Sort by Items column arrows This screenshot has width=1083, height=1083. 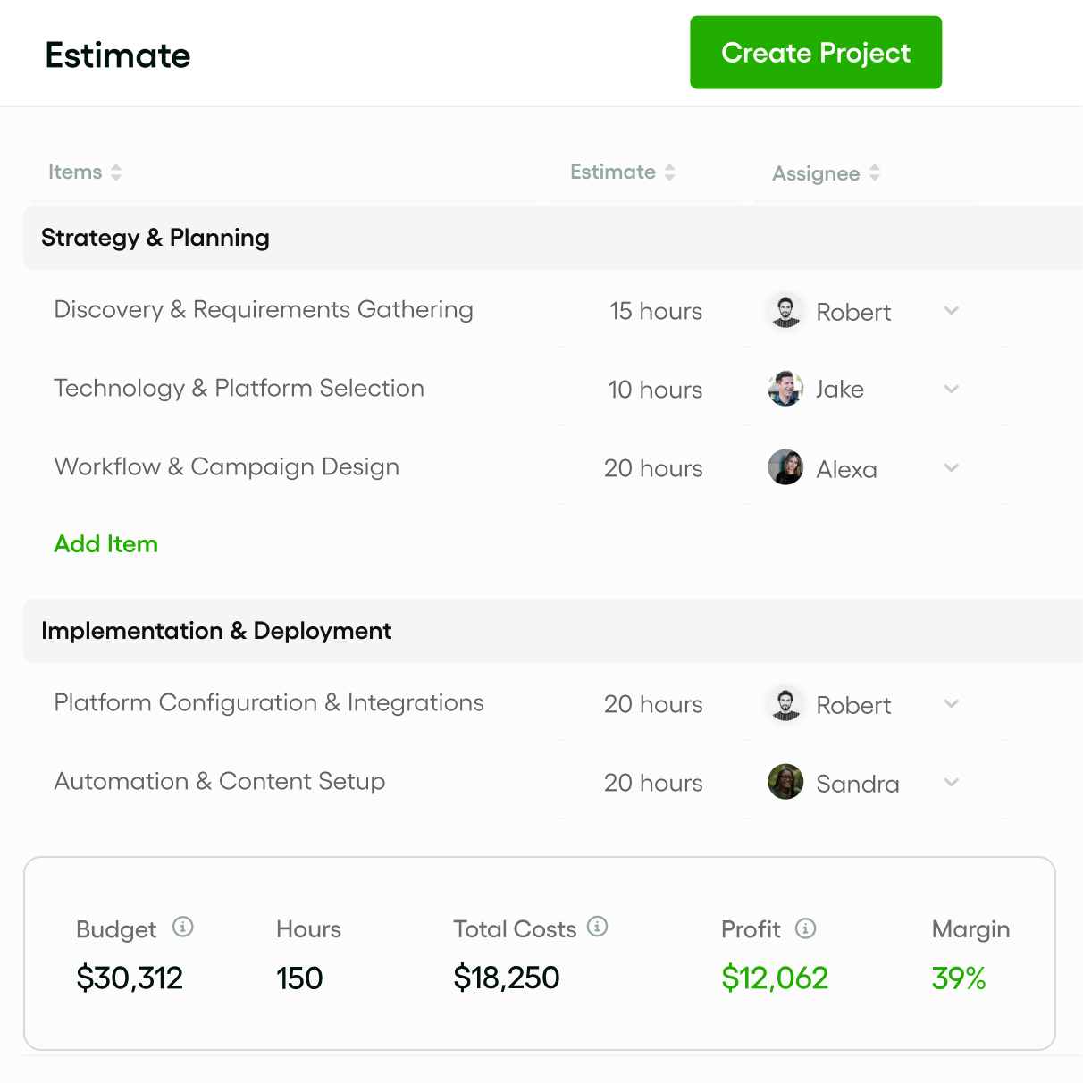(x=116, y=172)
